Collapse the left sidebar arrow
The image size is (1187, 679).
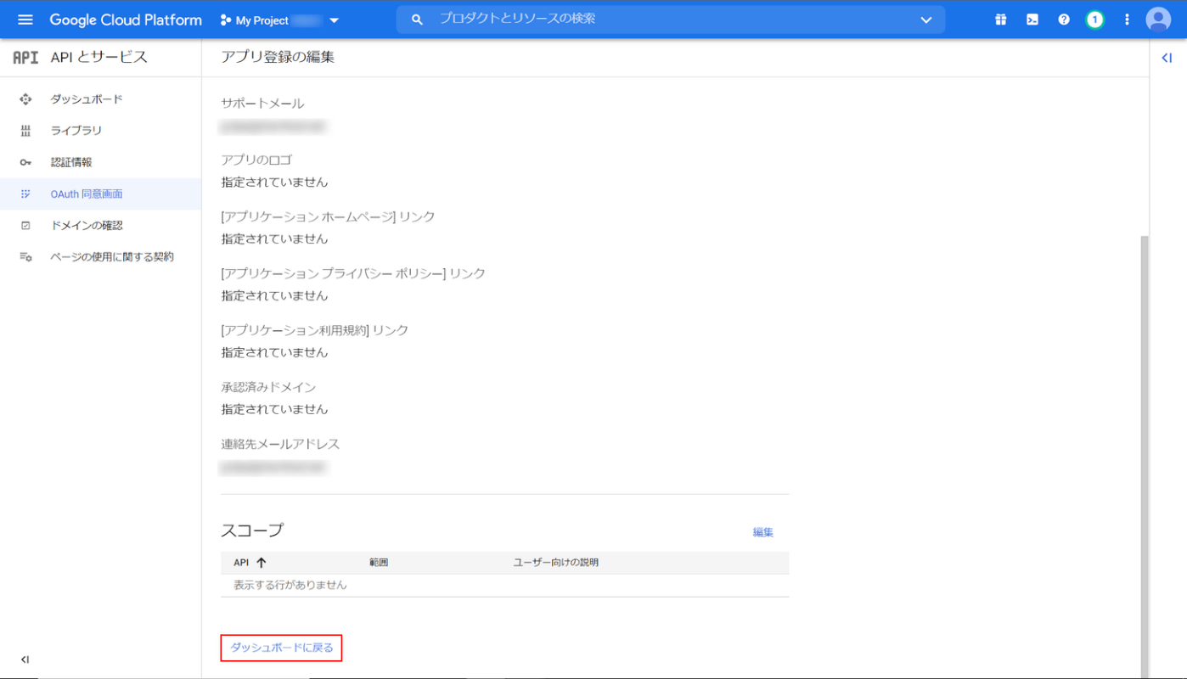pos(25,659)
